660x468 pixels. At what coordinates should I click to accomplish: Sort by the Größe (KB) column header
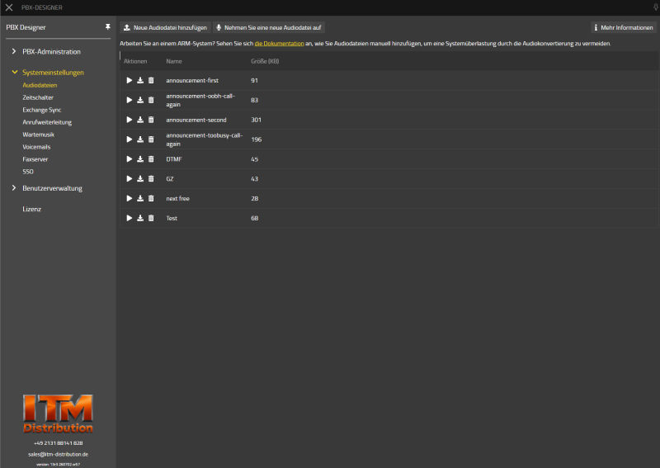(x=265, y=61)
